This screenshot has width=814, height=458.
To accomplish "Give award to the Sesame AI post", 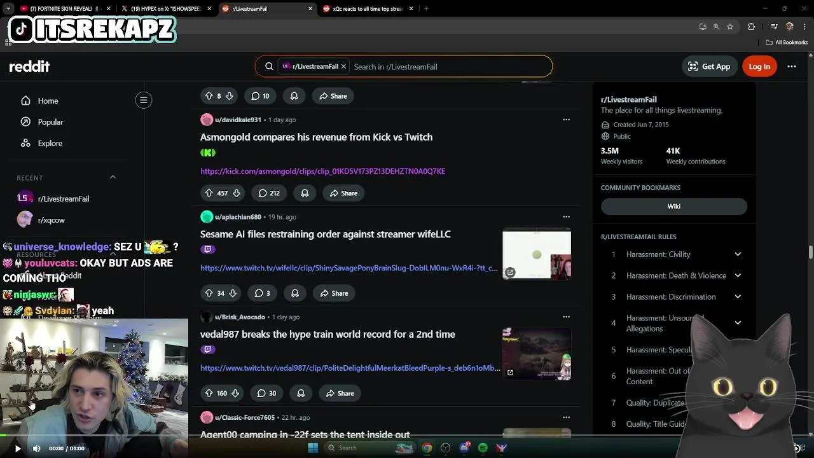I will (295, 293).
